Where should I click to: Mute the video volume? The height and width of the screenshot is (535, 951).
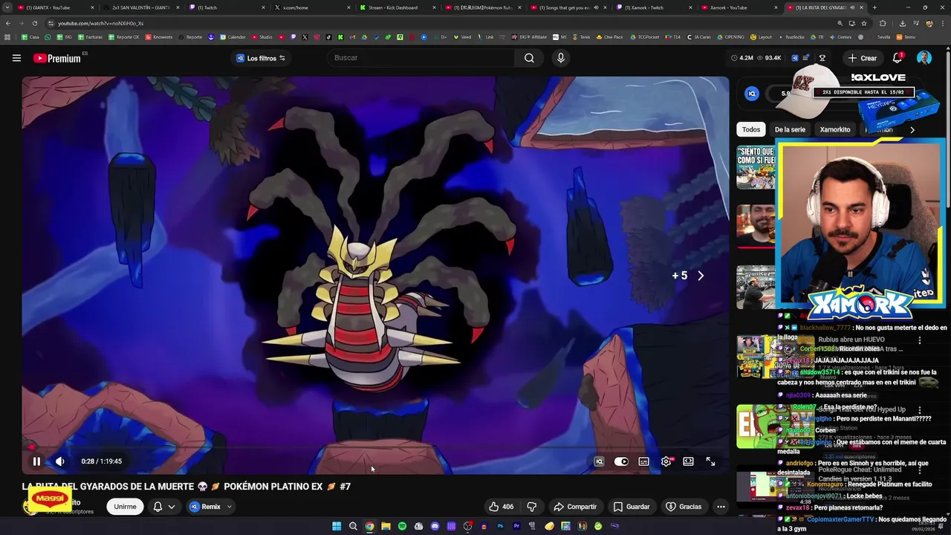pos(60,461)
